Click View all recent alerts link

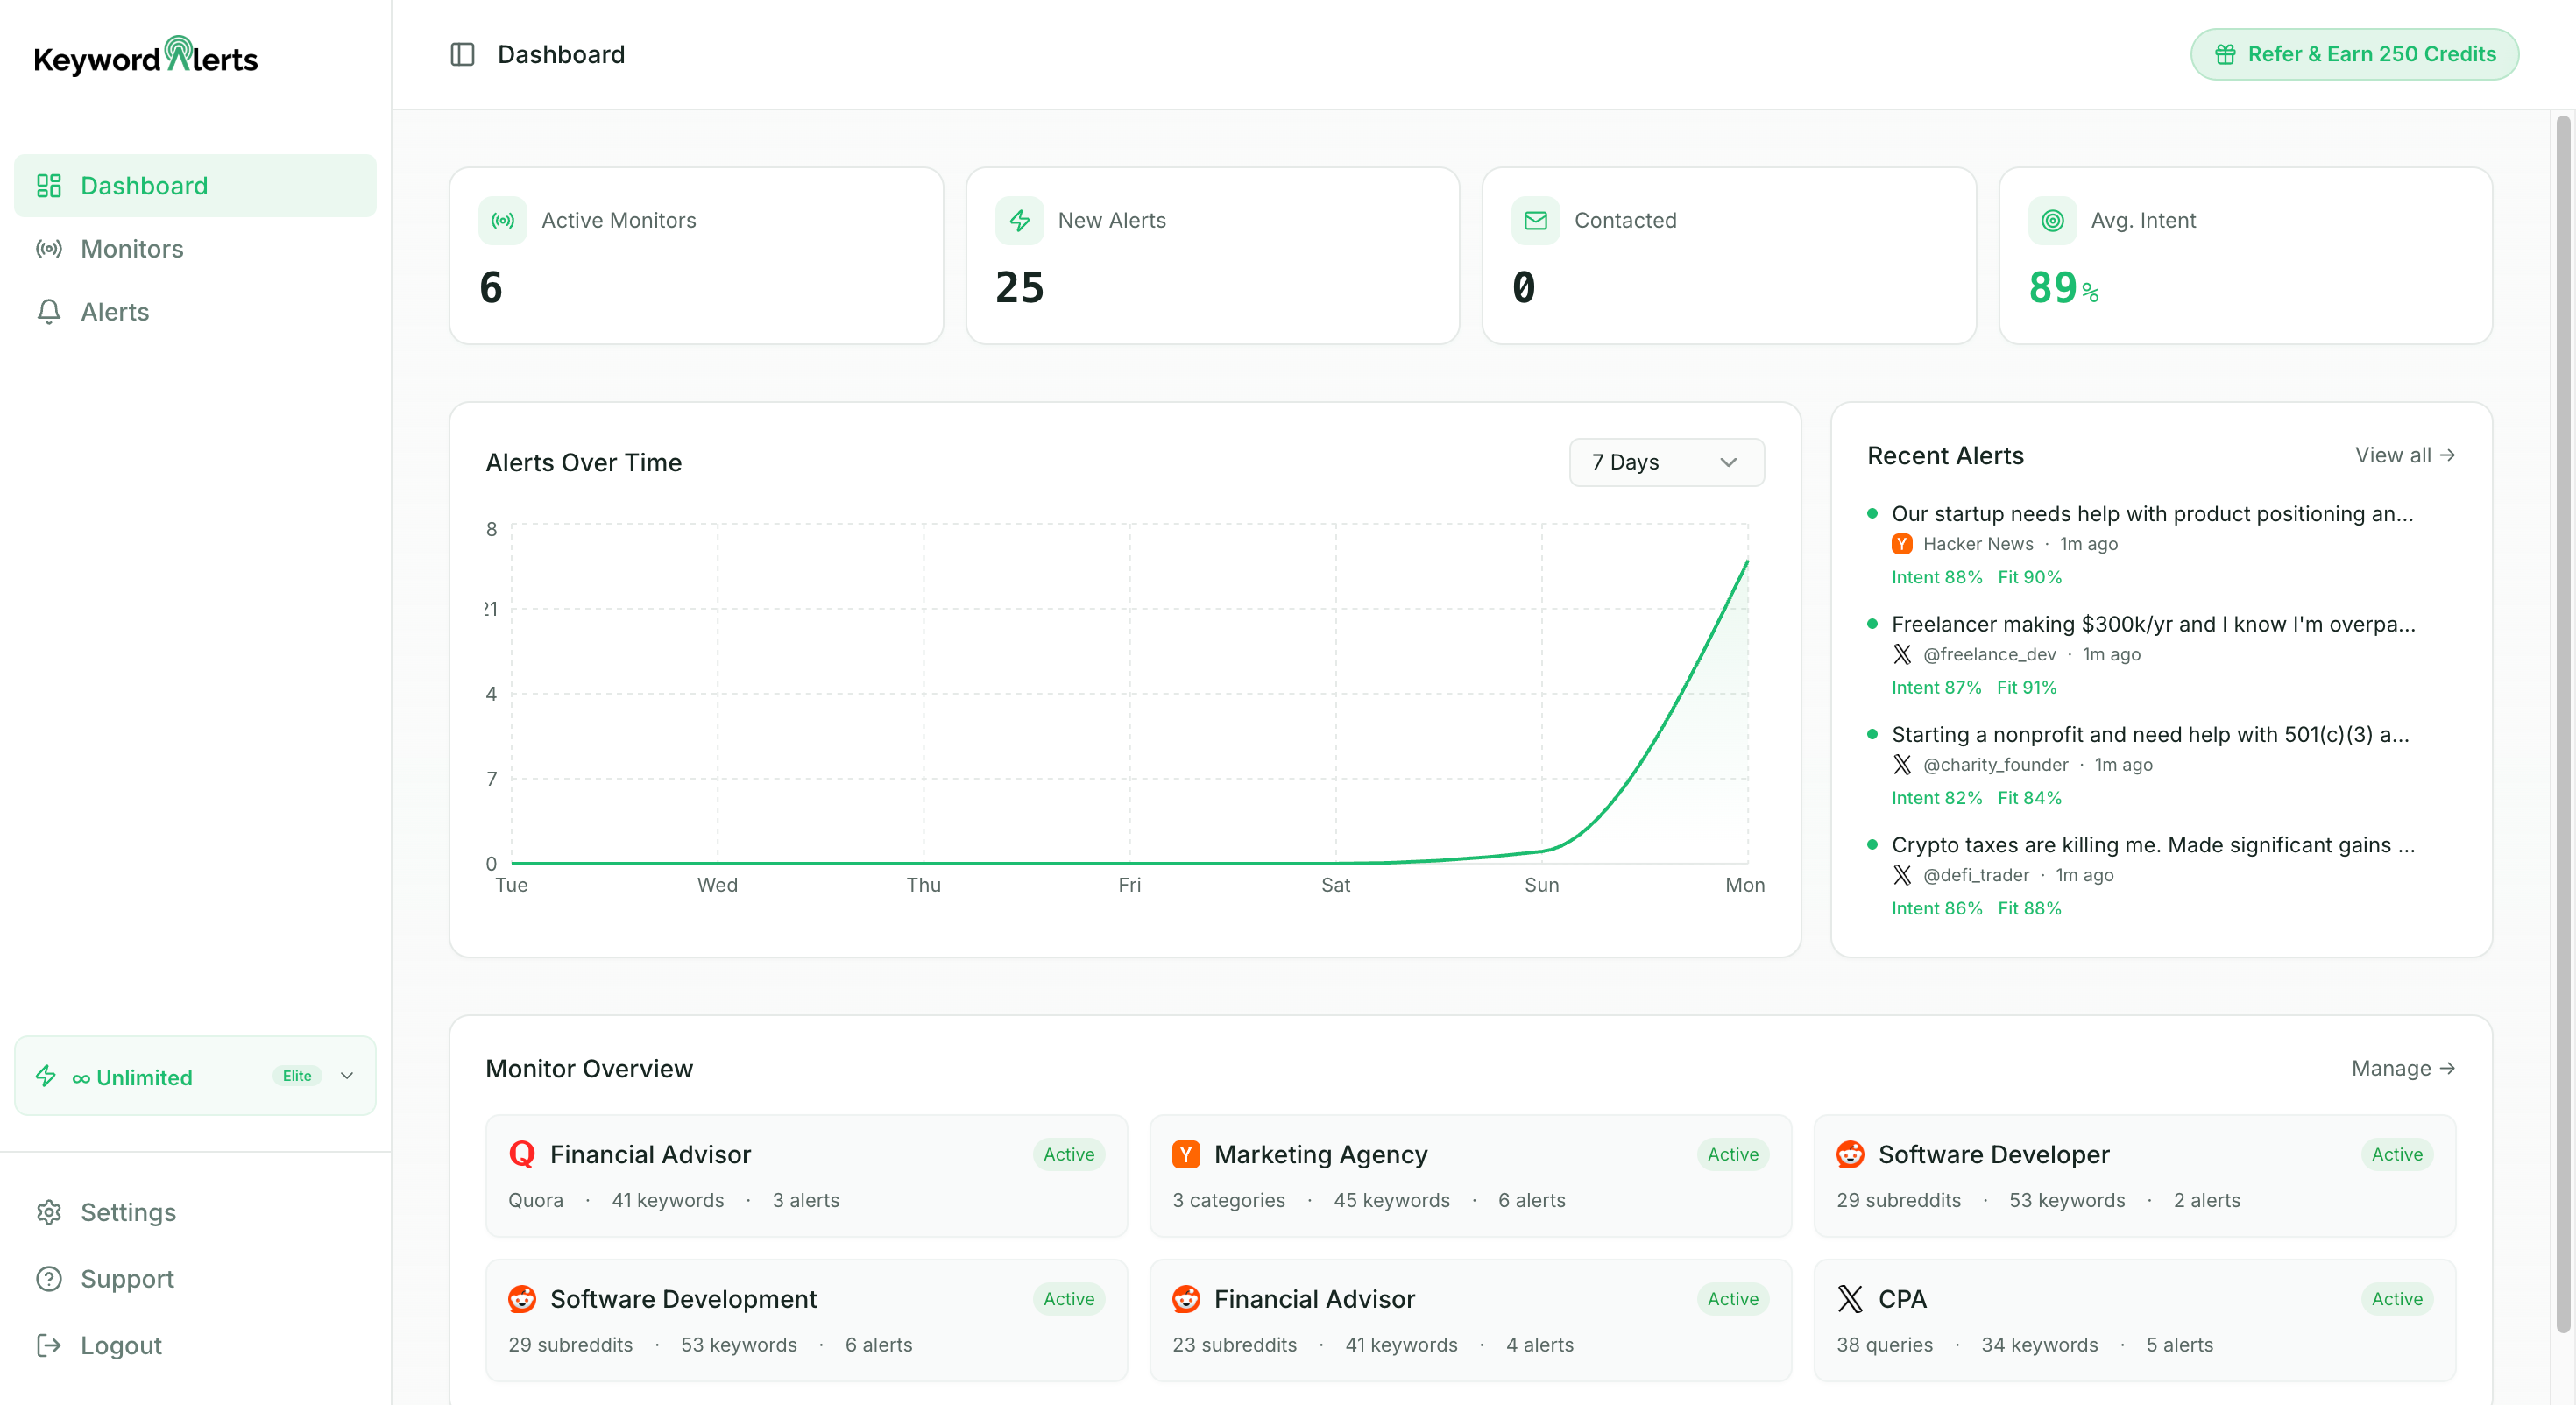point(2404,455)
